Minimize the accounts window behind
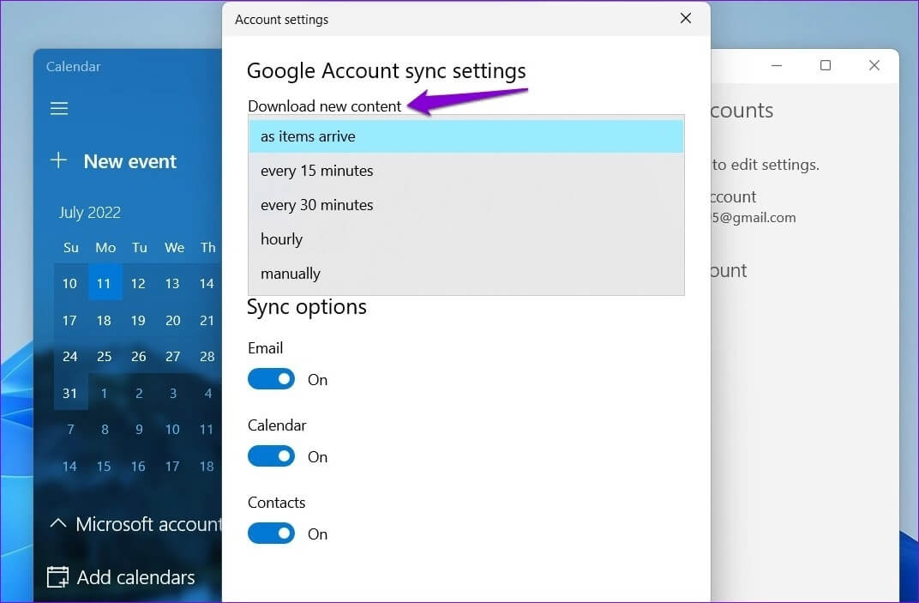The height and width of the screenshot is (603, 919). coord(777,65)
